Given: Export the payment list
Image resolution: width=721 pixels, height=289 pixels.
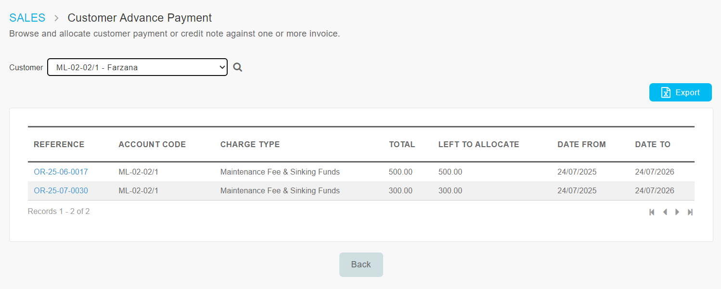Looking at the screenshot, I should click(x=680, y=92).
